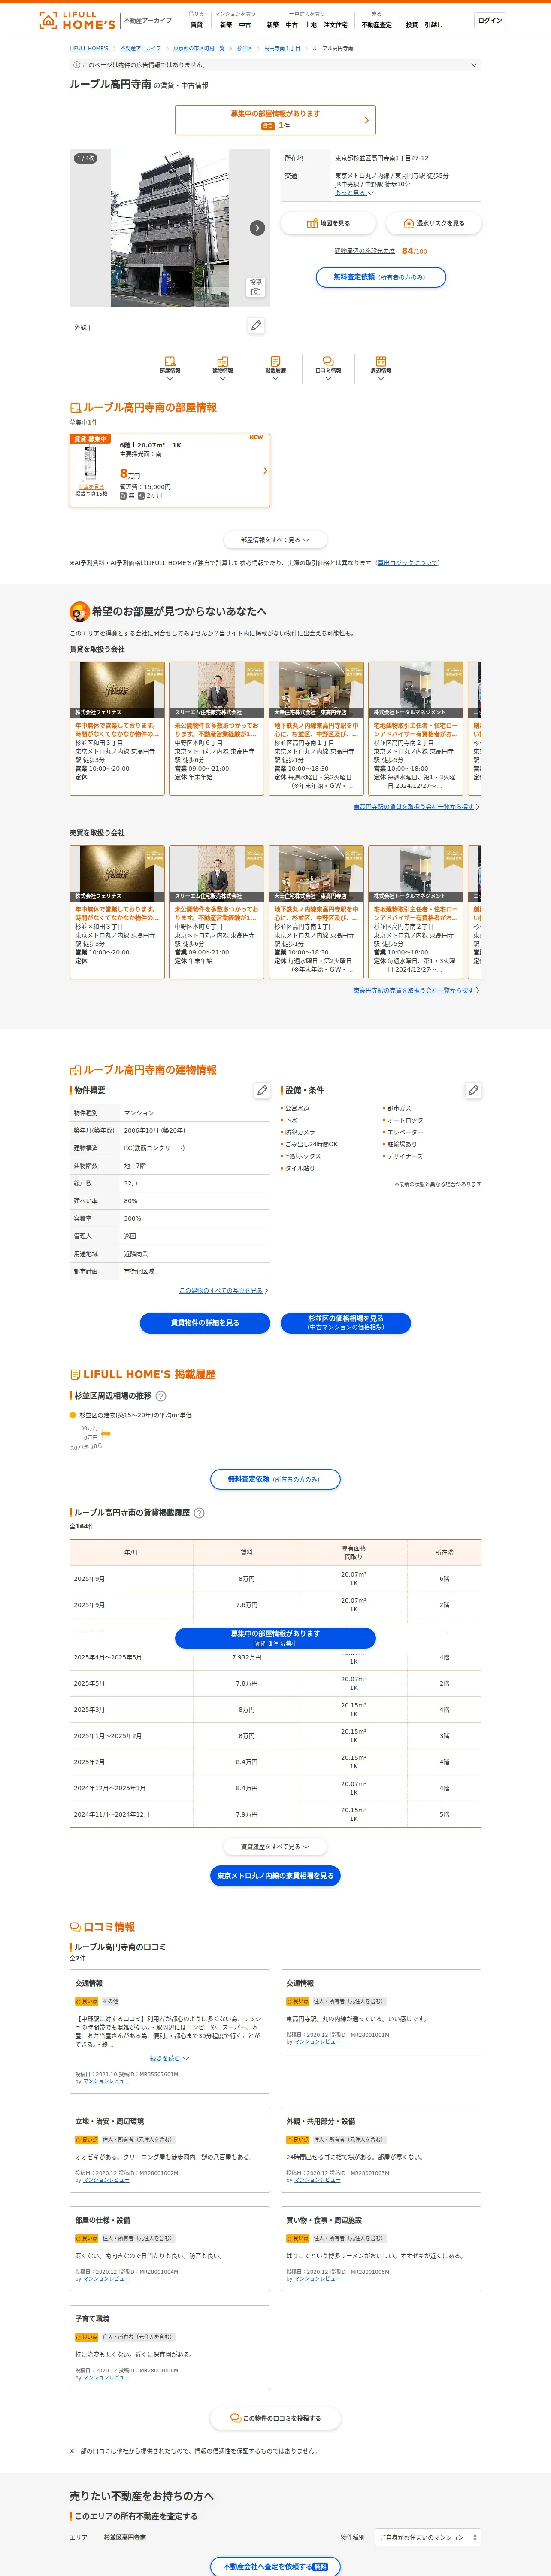Click the main building photo
This screenshot has height=2576, width=551.
170,228
